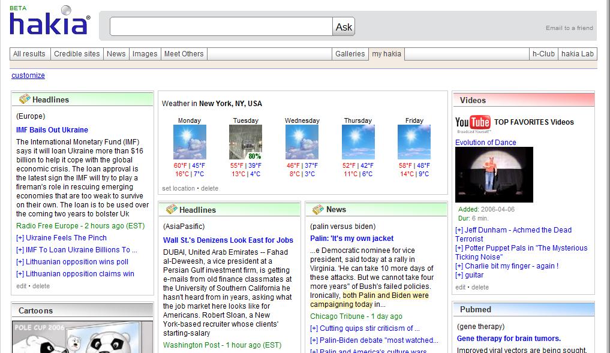Click the News widget newspaper icon

[318, 209]
